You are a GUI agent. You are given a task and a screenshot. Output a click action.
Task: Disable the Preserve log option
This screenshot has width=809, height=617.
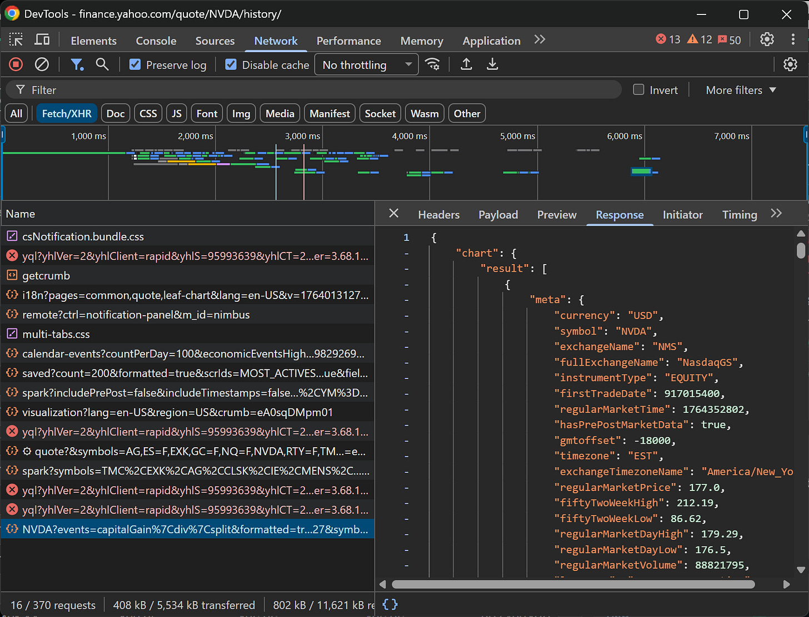(135, 64)
